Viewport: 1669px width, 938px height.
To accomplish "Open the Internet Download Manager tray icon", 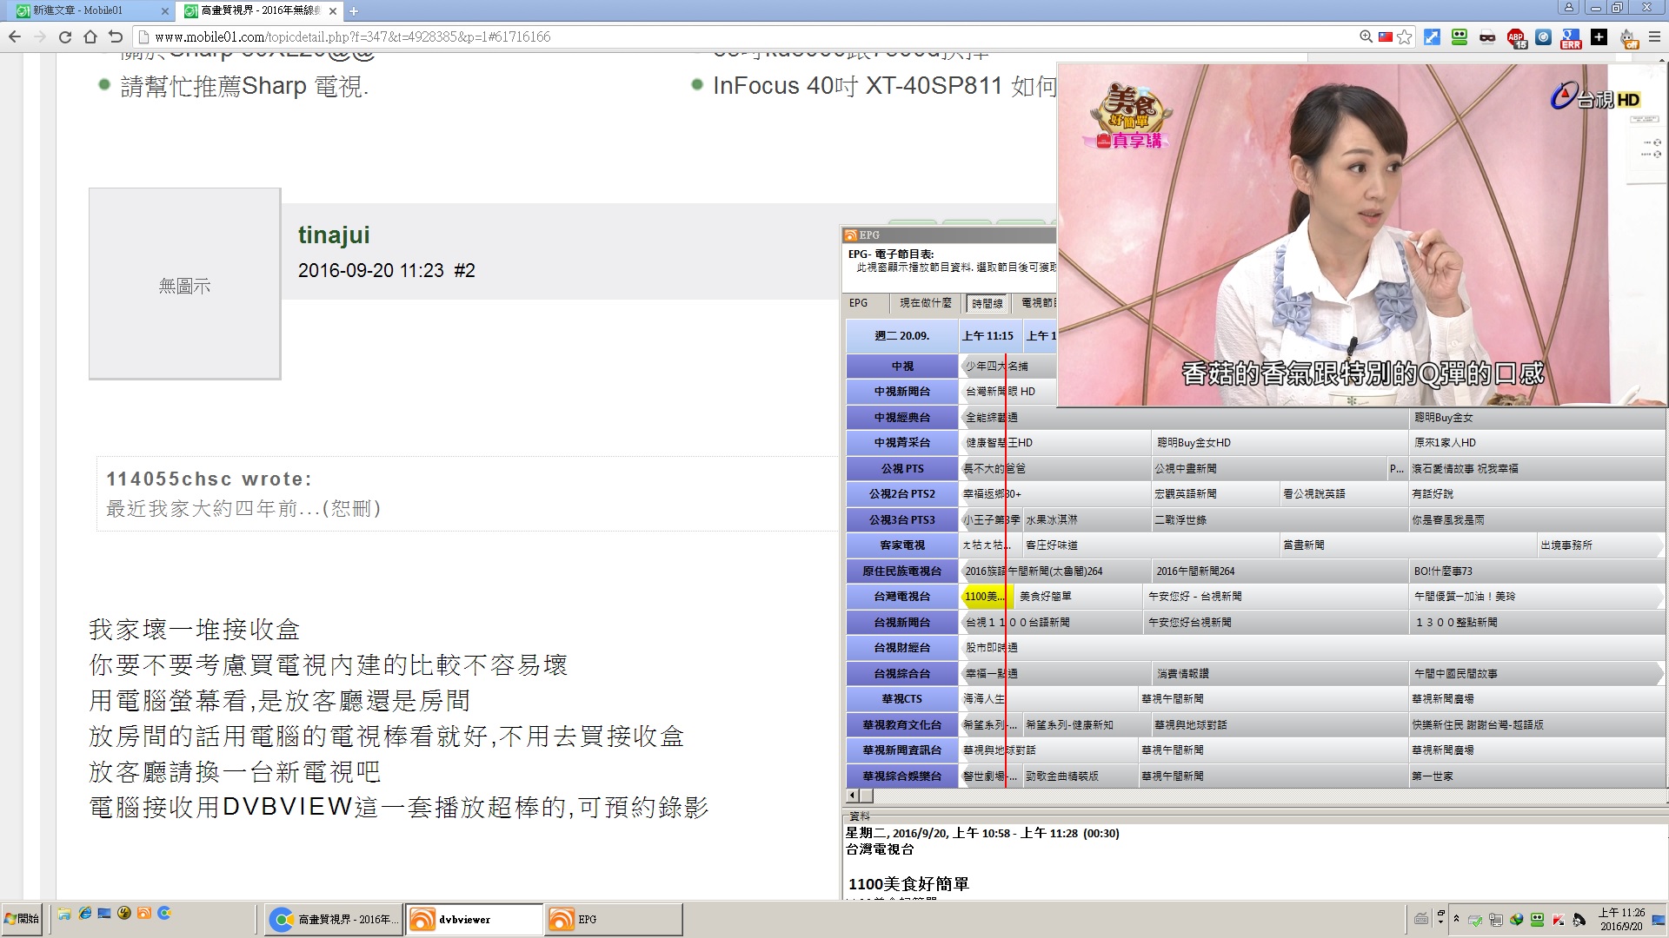I will click(x=1517, y=920).
